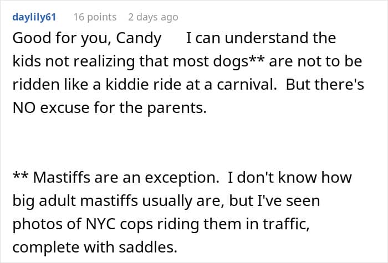Viewport: 388px width, 263px height.
Task: Click the phrase 'Good for you, Candy'
Action: pyautogui.click(x=87, y=38)
